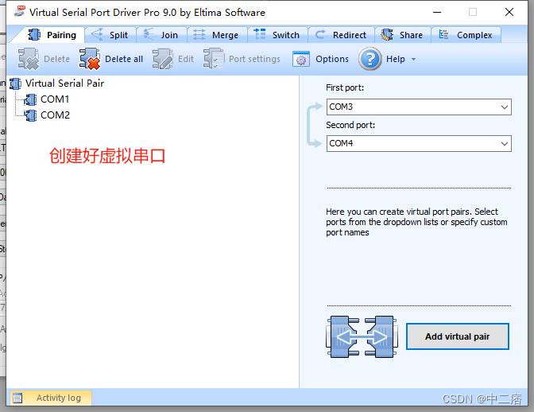
Task: Click the Split tab arrow icon
Action: coord(97,34)
